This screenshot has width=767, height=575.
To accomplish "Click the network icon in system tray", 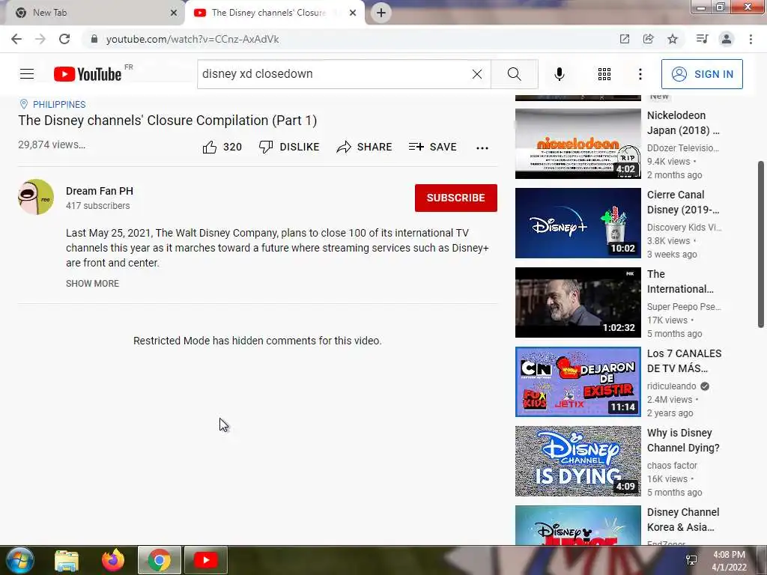I will 691,560.
